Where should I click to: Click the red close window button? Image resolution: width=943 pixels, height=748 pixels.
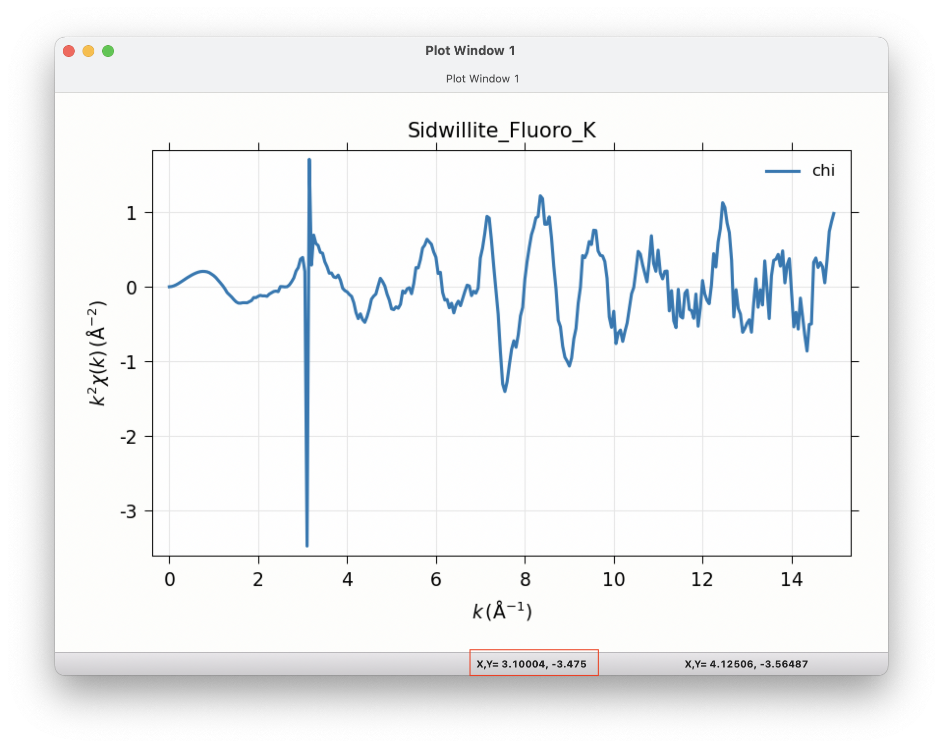pyautogui.click(x=70, y=51)
